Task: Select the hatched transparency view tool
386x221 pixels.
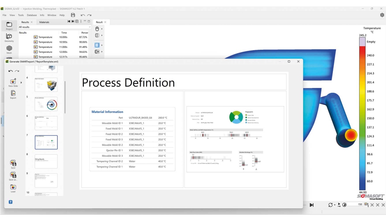Action: click(97, 52)
